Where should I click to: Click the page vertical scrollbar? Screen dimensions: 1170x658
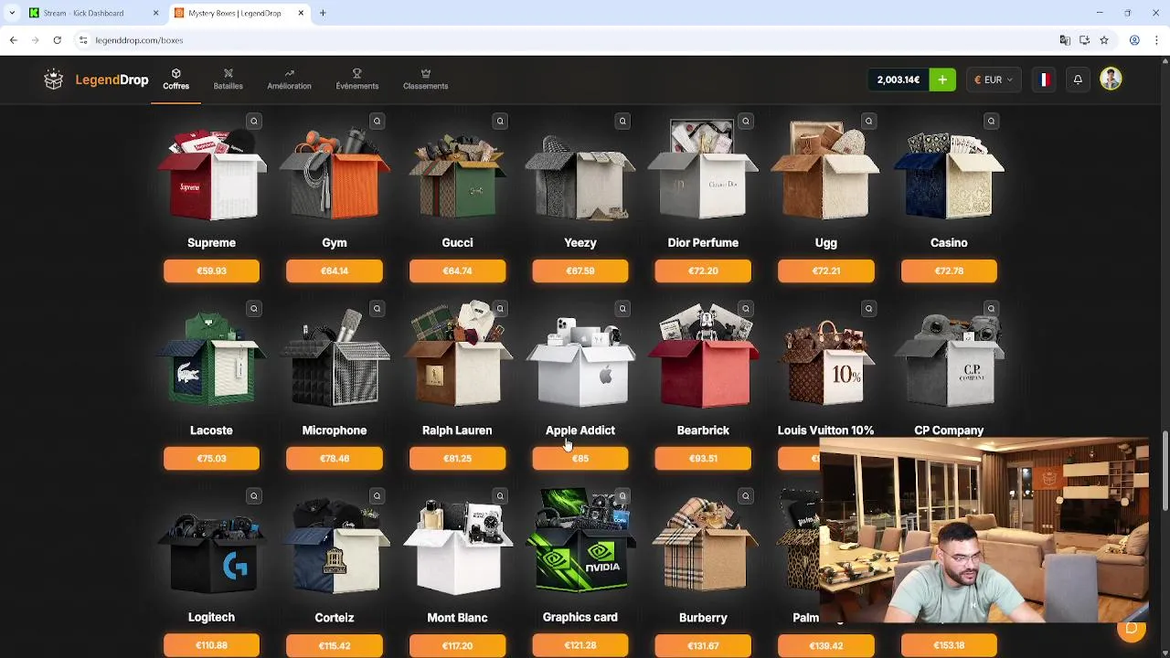1165,471
